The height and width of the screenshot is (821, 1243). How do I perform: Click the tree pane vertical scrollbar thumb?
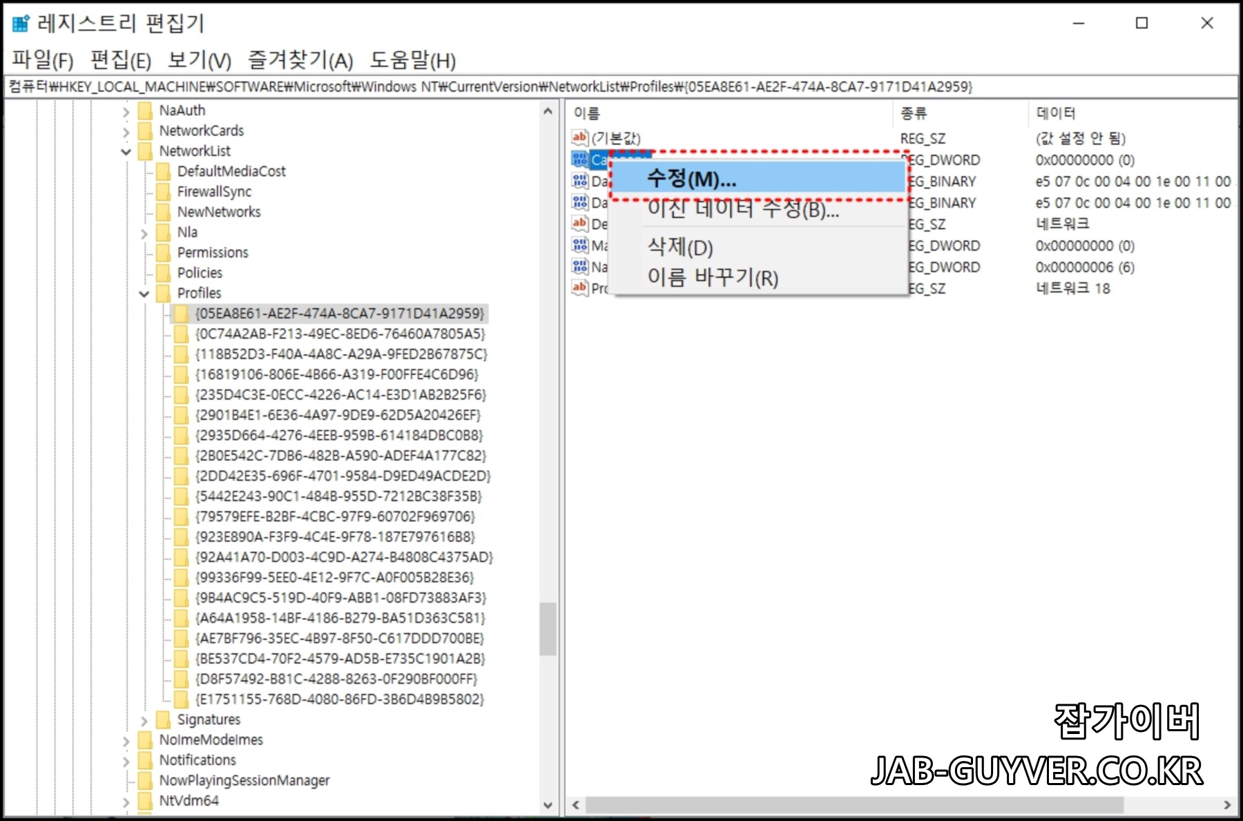pyautogui.click(x=548, y=628)
